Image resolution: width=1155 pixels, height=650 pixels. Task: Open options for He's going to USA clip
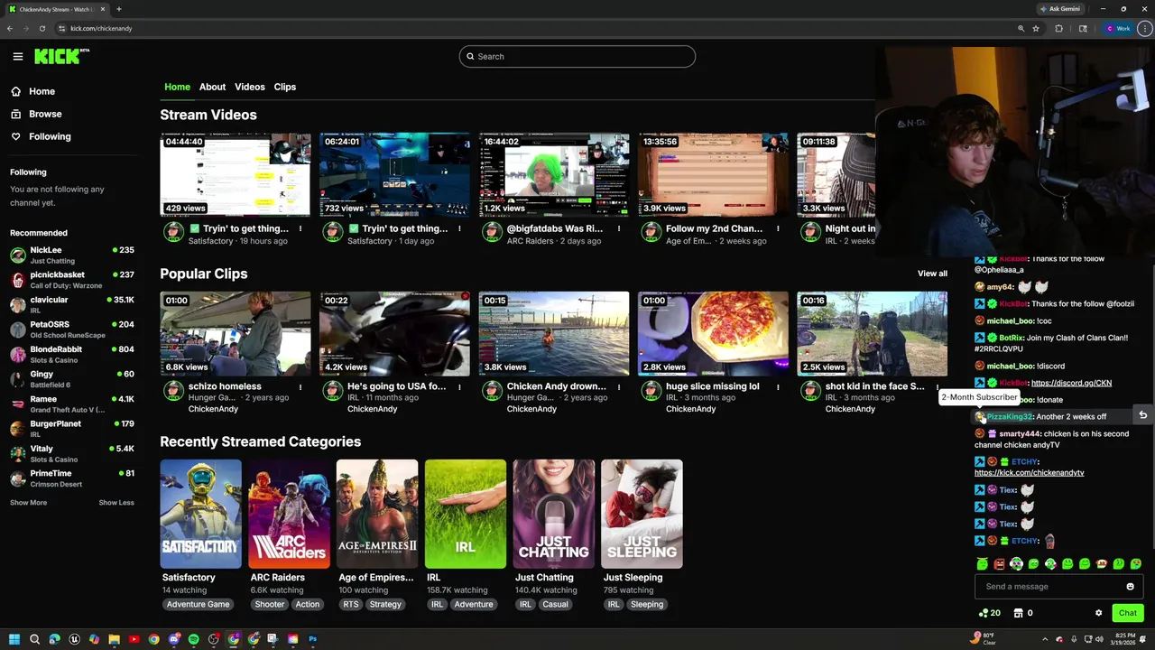(x=459, y=386)
